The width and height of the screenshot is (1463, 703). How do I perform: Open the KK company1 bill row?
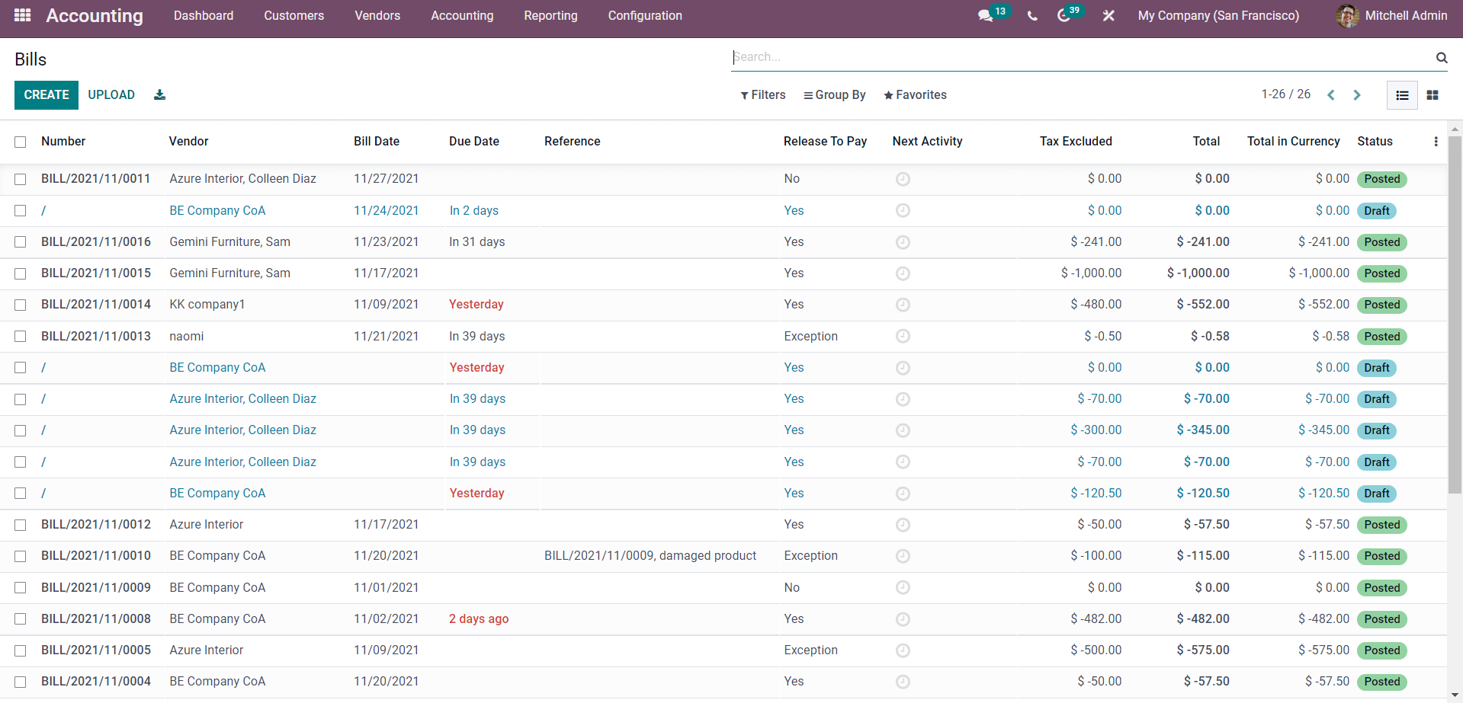(723, 305)
